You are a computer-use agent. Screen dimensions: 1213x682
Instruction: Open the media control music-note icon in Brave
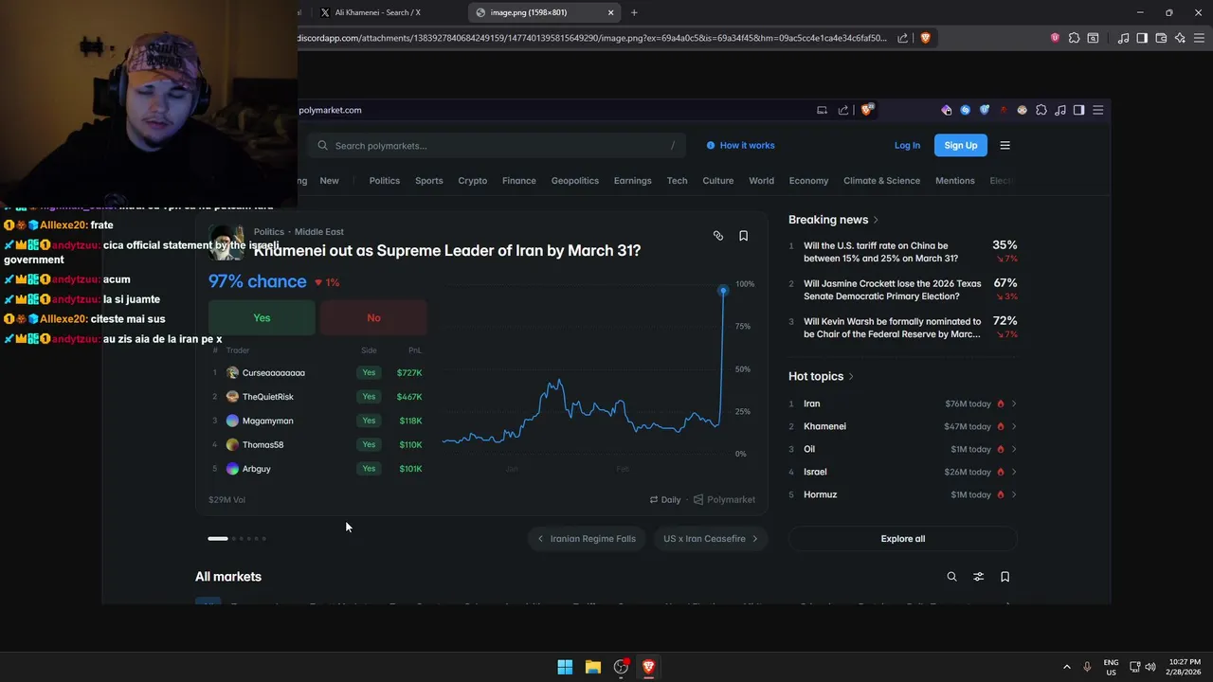1123,38
